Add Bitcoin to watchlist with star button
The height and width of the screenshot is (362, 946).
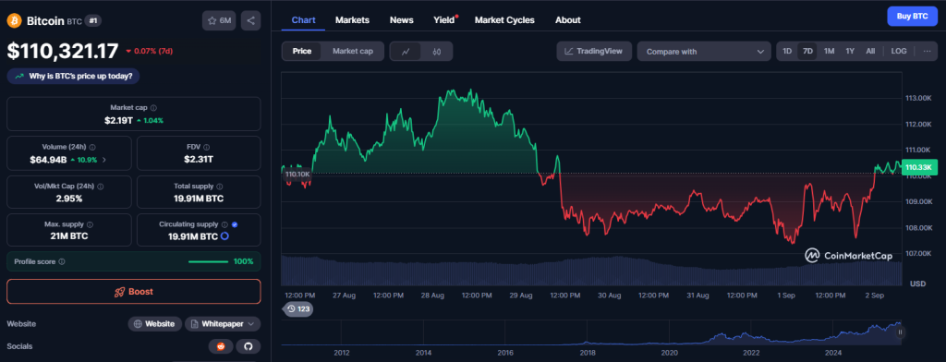pyautogui.click(x=219, y=20)
